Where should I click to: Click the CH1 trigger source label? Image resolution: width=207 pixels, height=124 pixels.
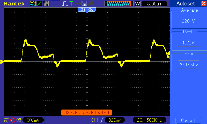point(95,120)
